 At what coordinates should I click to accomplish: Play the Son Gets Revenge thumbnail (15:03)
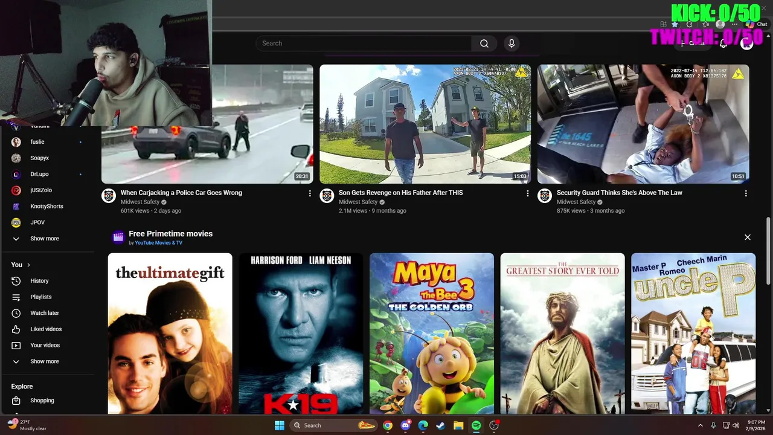[x=425, y=124]
